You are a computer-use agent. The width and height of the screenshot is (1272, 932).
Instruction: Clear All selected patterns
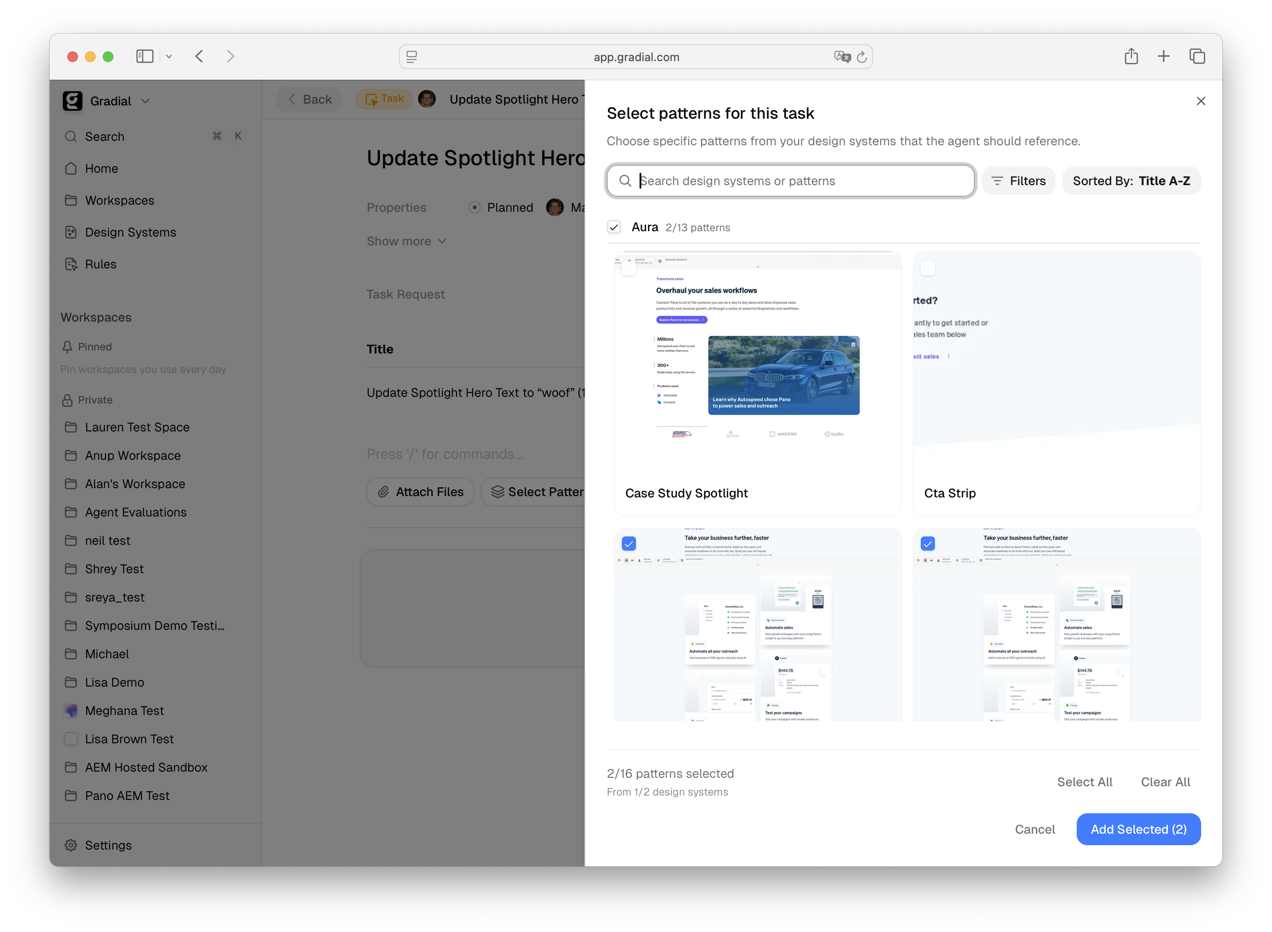(1165, 782)
